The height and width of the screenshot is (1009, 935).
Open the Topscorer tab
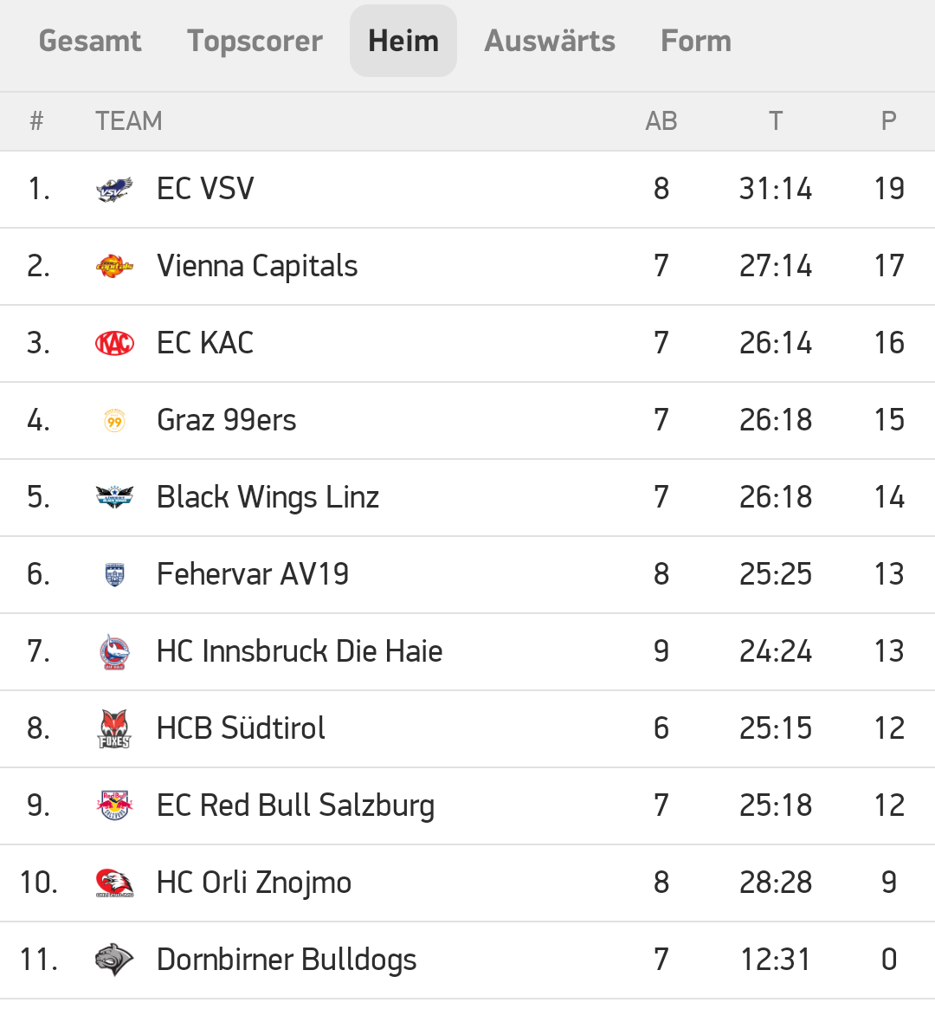[255, 41]
